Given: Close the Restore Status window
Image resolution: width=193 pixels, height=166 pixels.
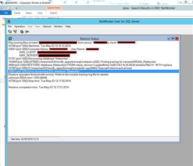Looking at the screenshot, I should coord(177,39).
